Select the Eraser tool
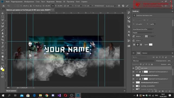The width and height of the screenshot is (174, 98). pyautogui.click(x=2, y=36)
